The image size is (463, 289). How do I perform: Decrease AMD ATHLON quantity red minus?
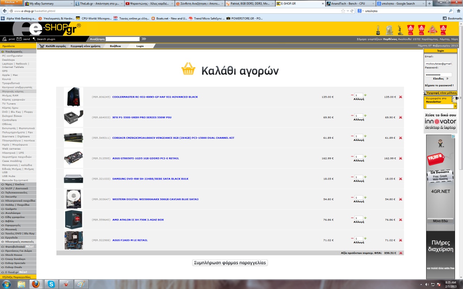(352, 218)
